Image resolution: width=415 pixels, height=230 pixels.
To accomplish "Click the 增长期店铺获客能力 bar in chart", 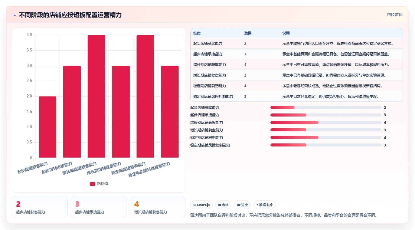I will click(96, 96).
